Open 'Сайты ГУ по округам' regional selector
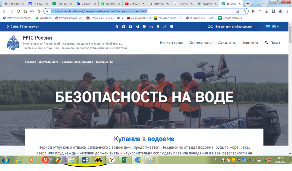The height and width of the screenshot is (171, 292). tap(23, 27)
